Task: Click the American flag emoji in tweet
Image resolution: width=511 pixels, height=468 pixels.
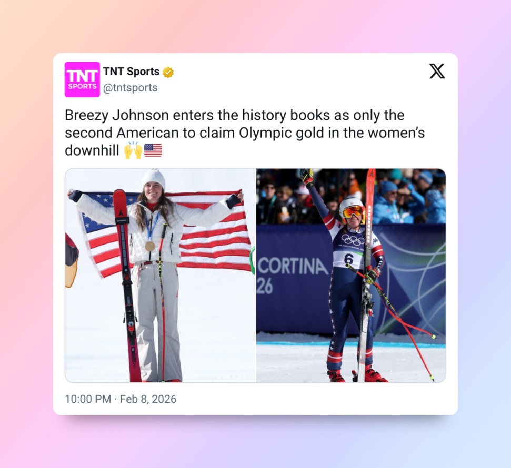Action: 153,150
